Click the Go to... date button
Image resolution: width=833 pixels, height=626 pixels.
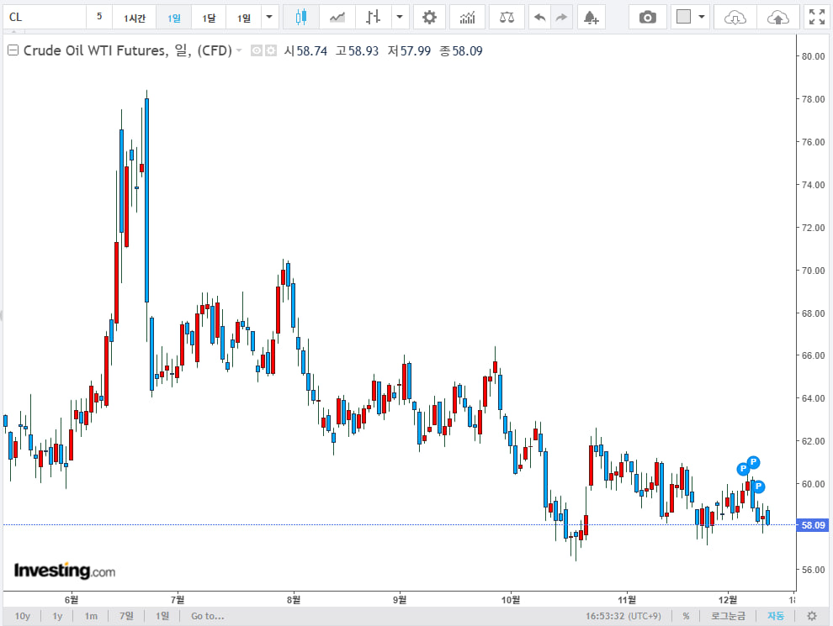pos(207,616)
